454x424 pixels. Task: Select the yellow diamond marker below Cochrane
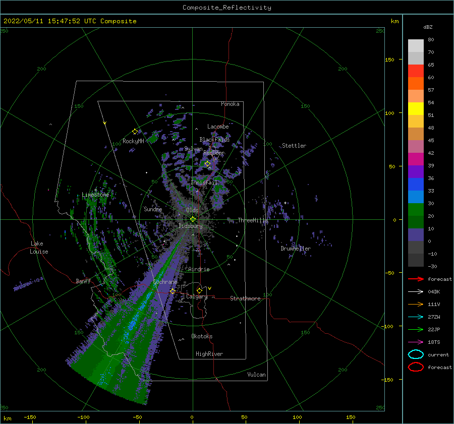173,291
